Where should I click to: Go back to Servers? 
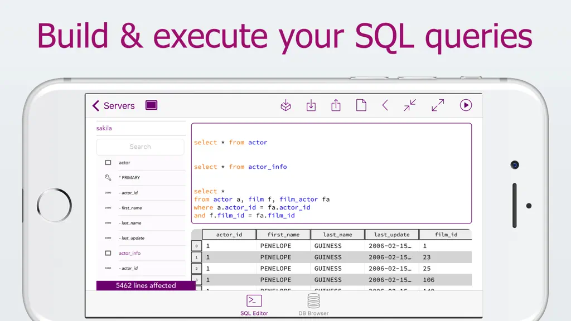click(x=114, y=106)
